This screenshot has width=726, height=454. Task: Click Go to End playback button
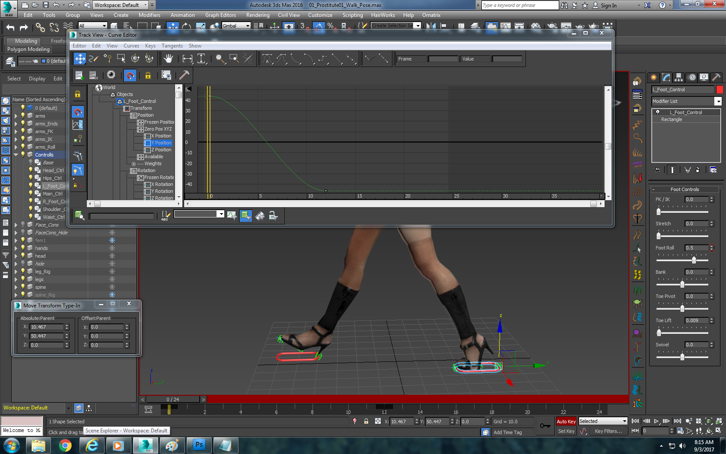(677, 421)
